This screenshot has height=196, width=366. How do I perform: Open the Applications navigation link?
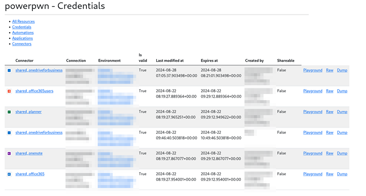[22, 38]
